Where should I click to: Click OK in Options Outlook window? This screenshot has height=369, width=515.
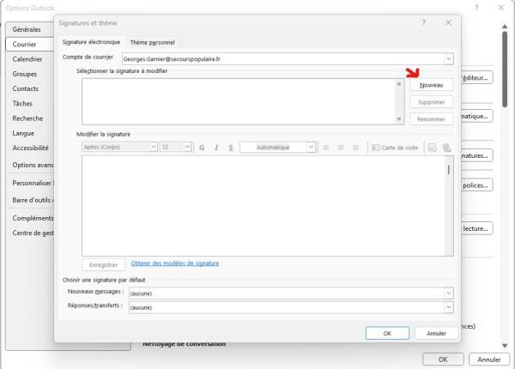443,360
